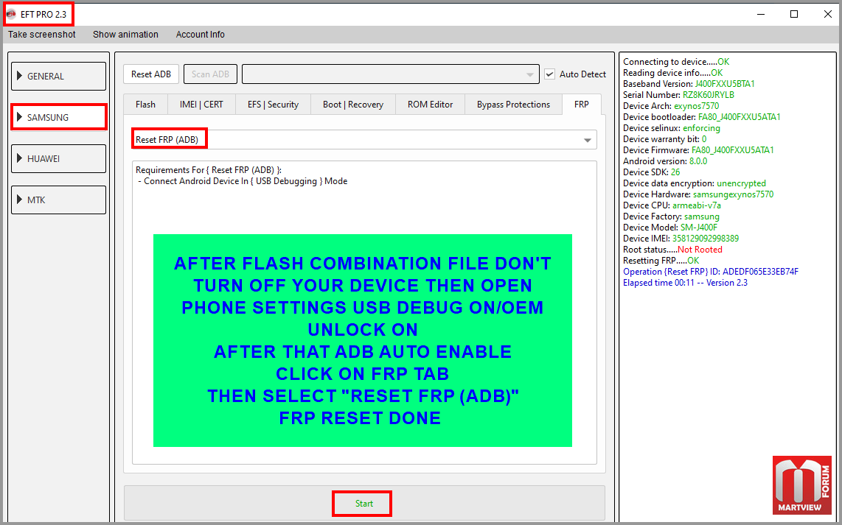Image resolution: width=842 pixels, height=525 pixels.
Task: Select the FRP tab
Action: (x=582, y=104)
